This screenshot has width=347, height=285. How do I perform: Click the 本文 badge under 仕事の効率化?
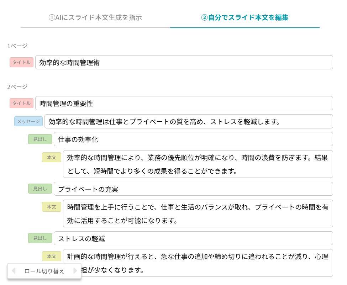pyautogui.click(x=51, y=157)
